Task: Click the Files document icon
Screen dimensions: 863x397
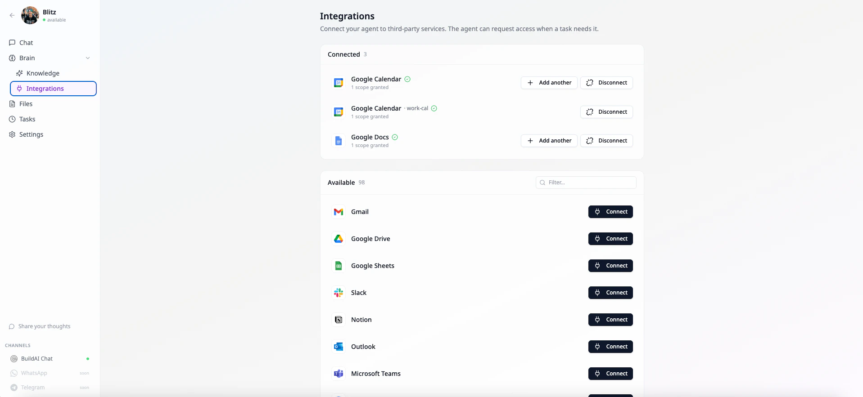Action: pos(12,104)
